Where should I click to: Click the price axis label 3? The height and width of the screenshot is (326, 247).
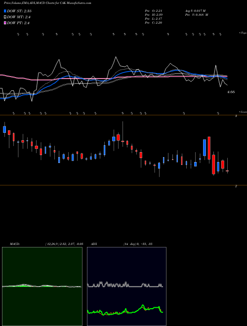pyautogui.click(x=236, y=116)
